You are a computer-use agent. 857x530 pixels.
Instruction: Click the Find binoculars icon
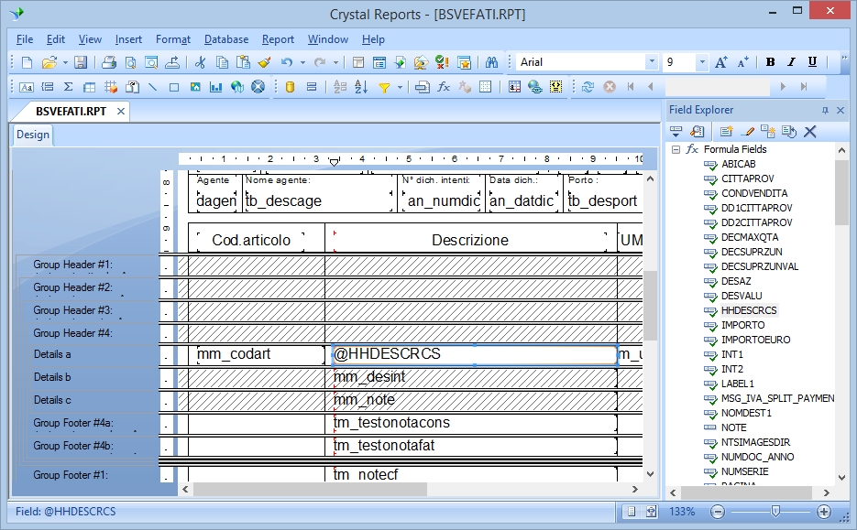[x=491, y=62]
